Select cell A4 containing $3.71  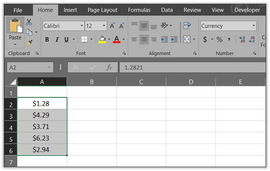42,127
